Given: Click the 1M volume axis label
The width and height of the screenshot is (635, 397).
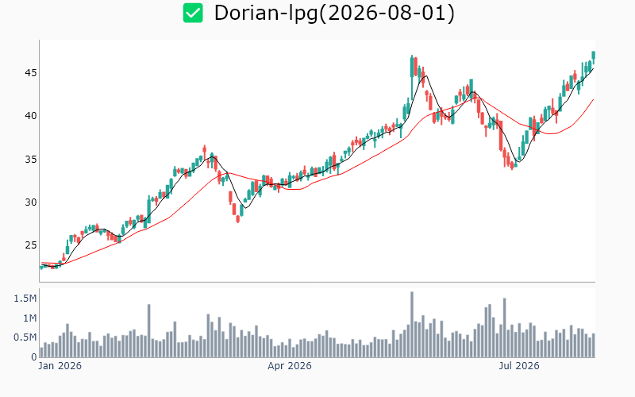Looking at the screenshot, I should pyautogui.click(x=29, y=318).
